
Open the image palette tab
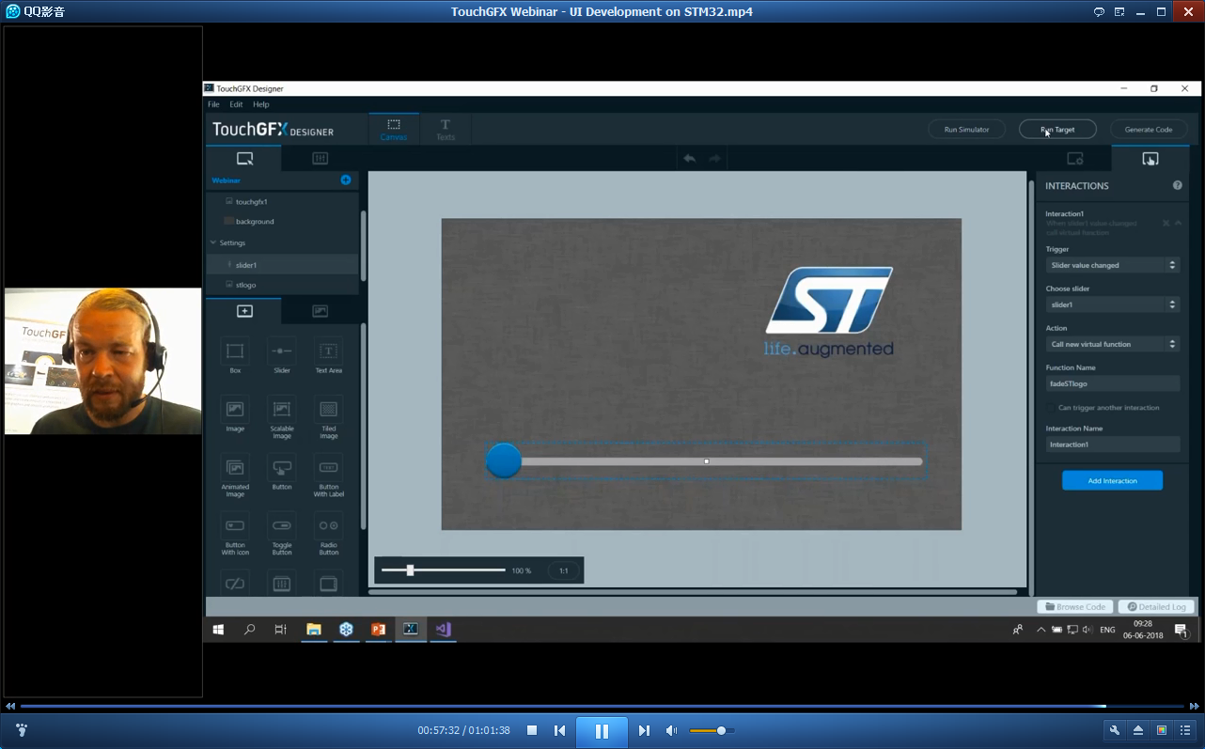click(320, 311)
